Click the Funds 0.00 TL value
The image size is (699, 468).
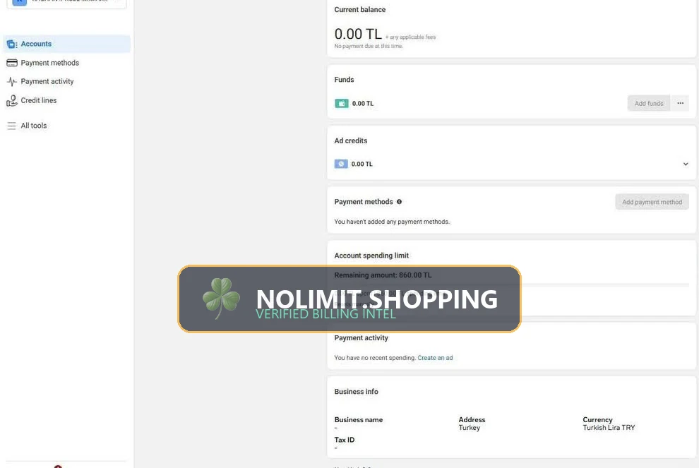[363, 103]
